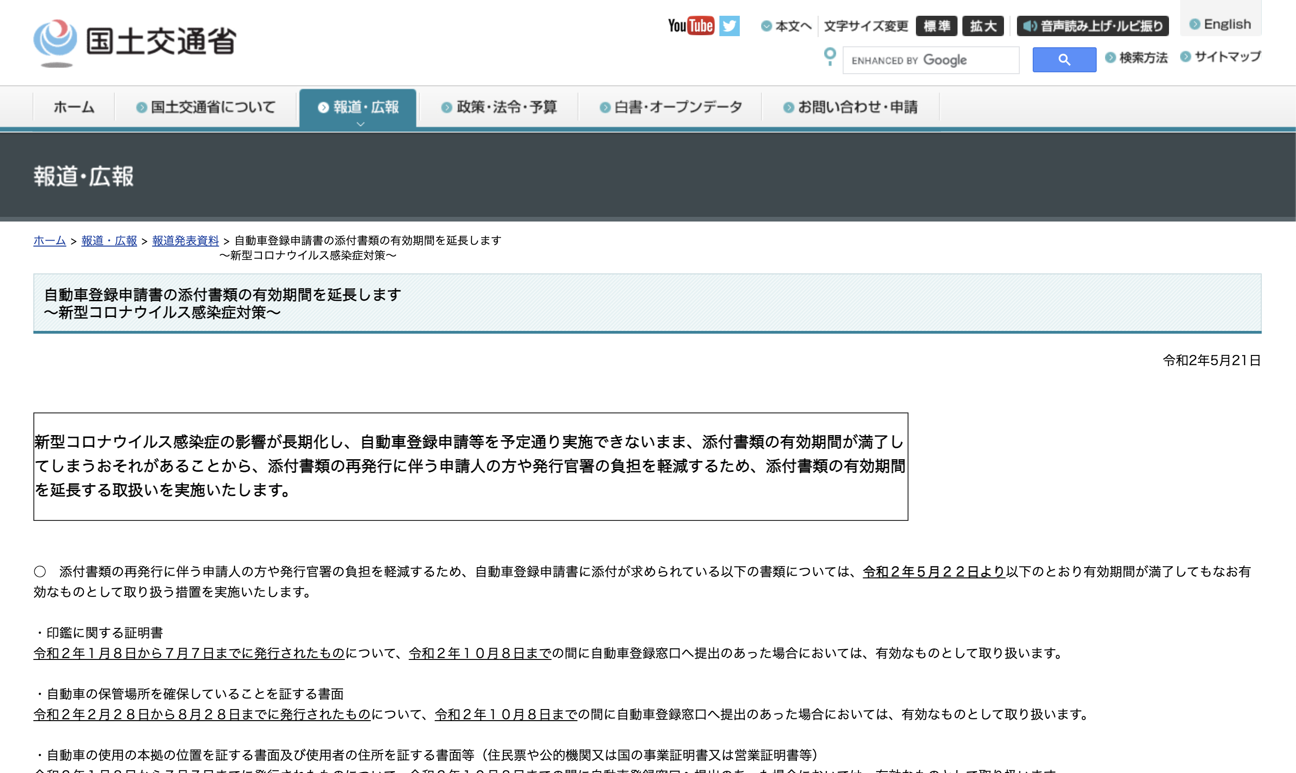Activate the 音声読み上げ・ルビ振り speaker feature
This screenshot has height=773, width=1296.
[1093, 25]
